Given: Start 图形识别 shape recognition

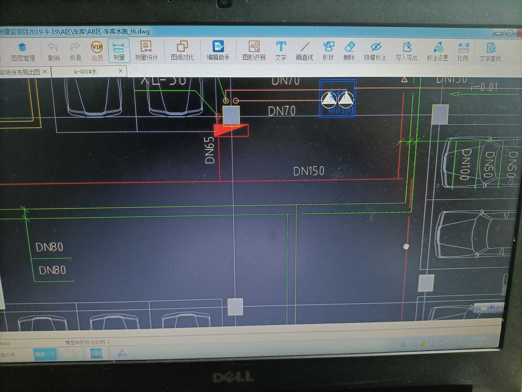Looking at the screenshot, I should 254,51.
